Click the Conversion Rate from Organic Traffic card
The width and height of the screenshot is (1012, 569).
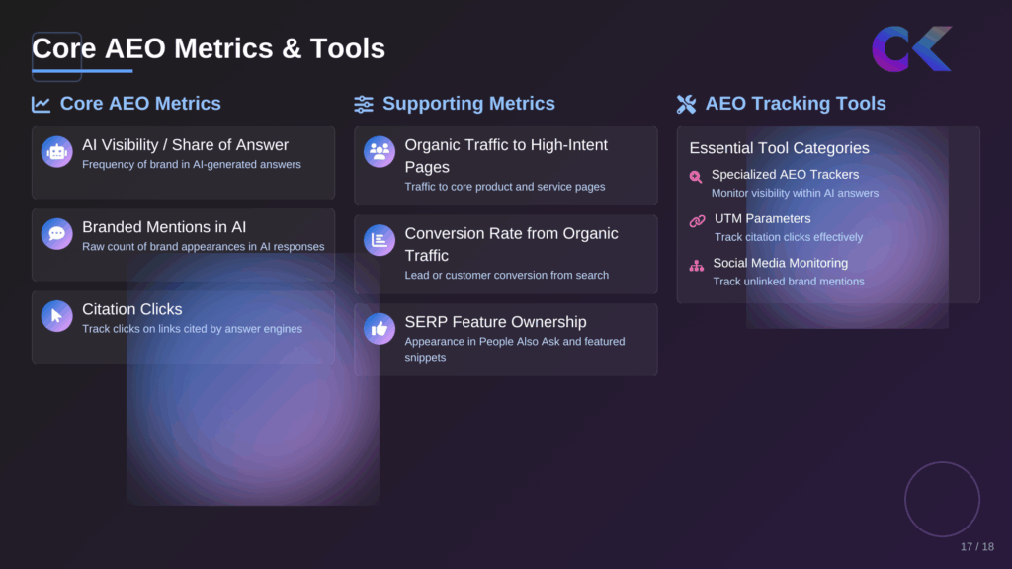pyautogui.click(x=505, y=254)
